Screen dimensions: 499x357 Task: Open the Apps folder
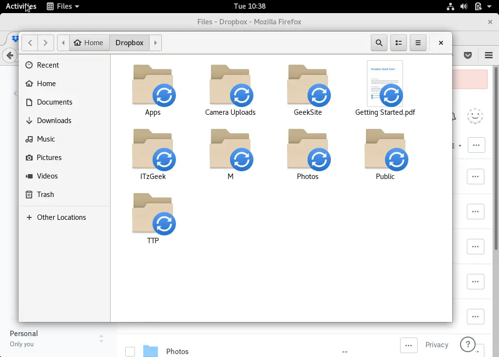coord(153,90)
